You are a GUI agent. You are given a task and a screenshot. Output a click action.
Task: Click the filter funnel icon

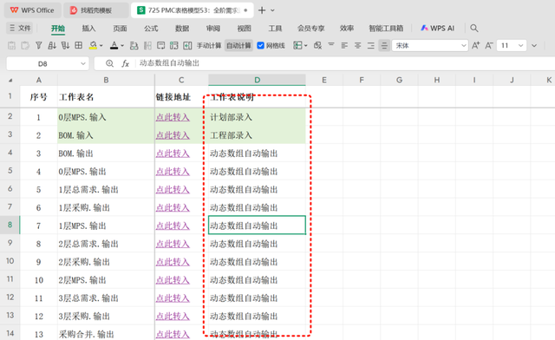pyautogui.click(x=38, y=45)
